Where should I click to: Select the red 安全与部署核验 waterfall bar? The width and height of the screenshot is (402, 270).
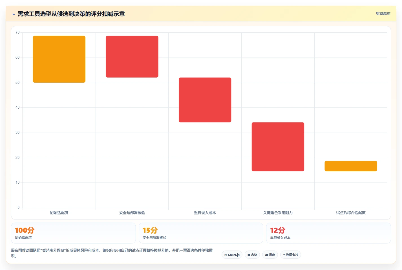(132, 57)
